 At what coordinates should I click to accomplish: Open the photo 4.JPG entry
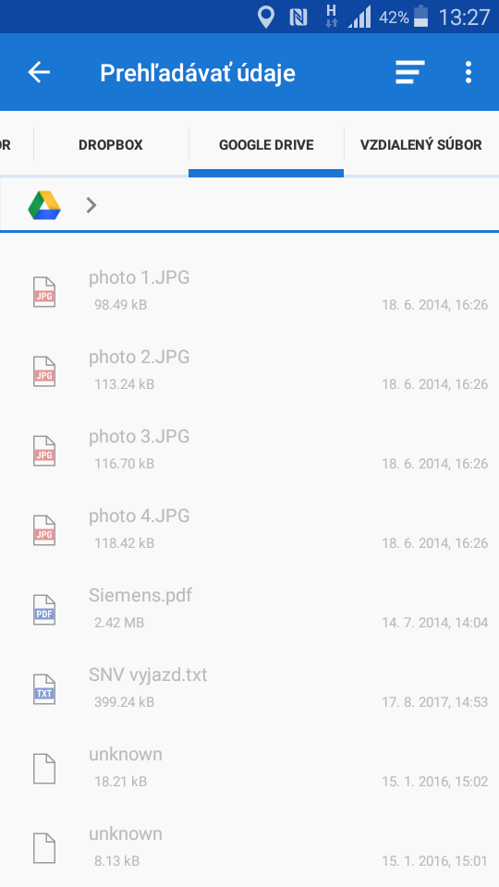point(249,529)
